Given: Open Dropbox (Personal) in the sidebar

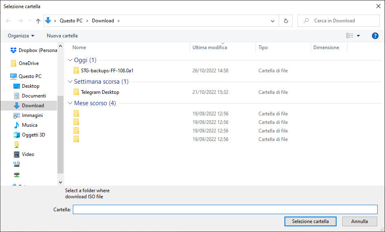Looking at the screenshot, I should pyautogui.click(x=34, y=50).
